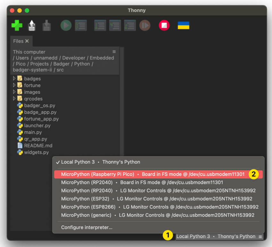
Task: Choose MicroPython (RP2040) LG Monitor Controls
Action: pos(158,191)
